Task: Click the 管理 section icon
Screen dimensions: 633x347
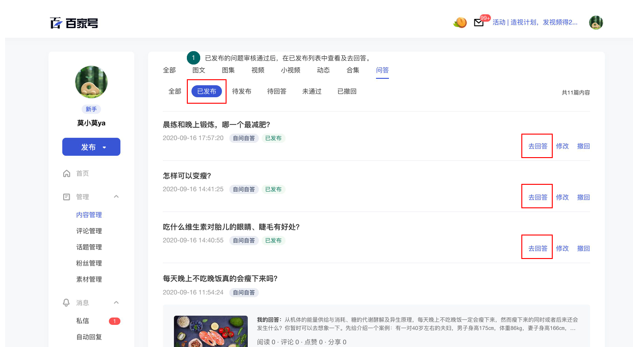Action: tap(66, 197)
